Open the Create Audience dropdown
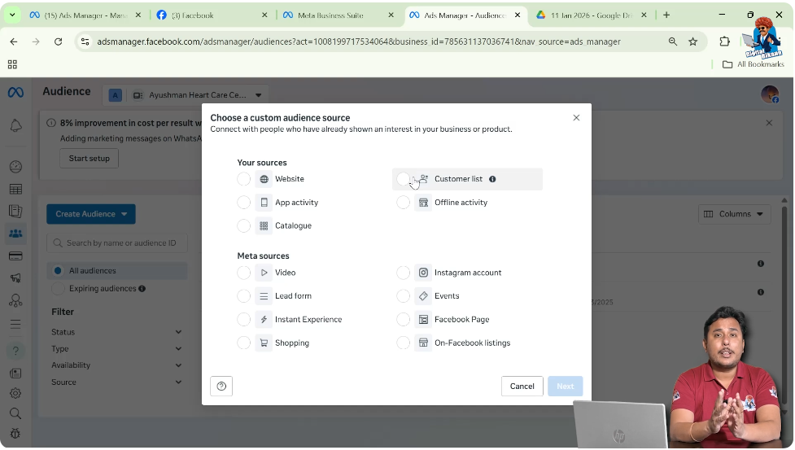Viewport: 795px width, 450px height. pyautogui.click(x=91, y=214)
